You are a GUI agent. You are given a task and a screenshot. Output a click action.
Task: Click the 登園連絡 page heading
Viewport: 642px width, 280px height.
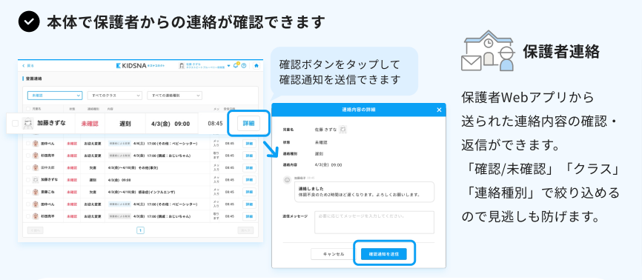[x=33, y=79]
